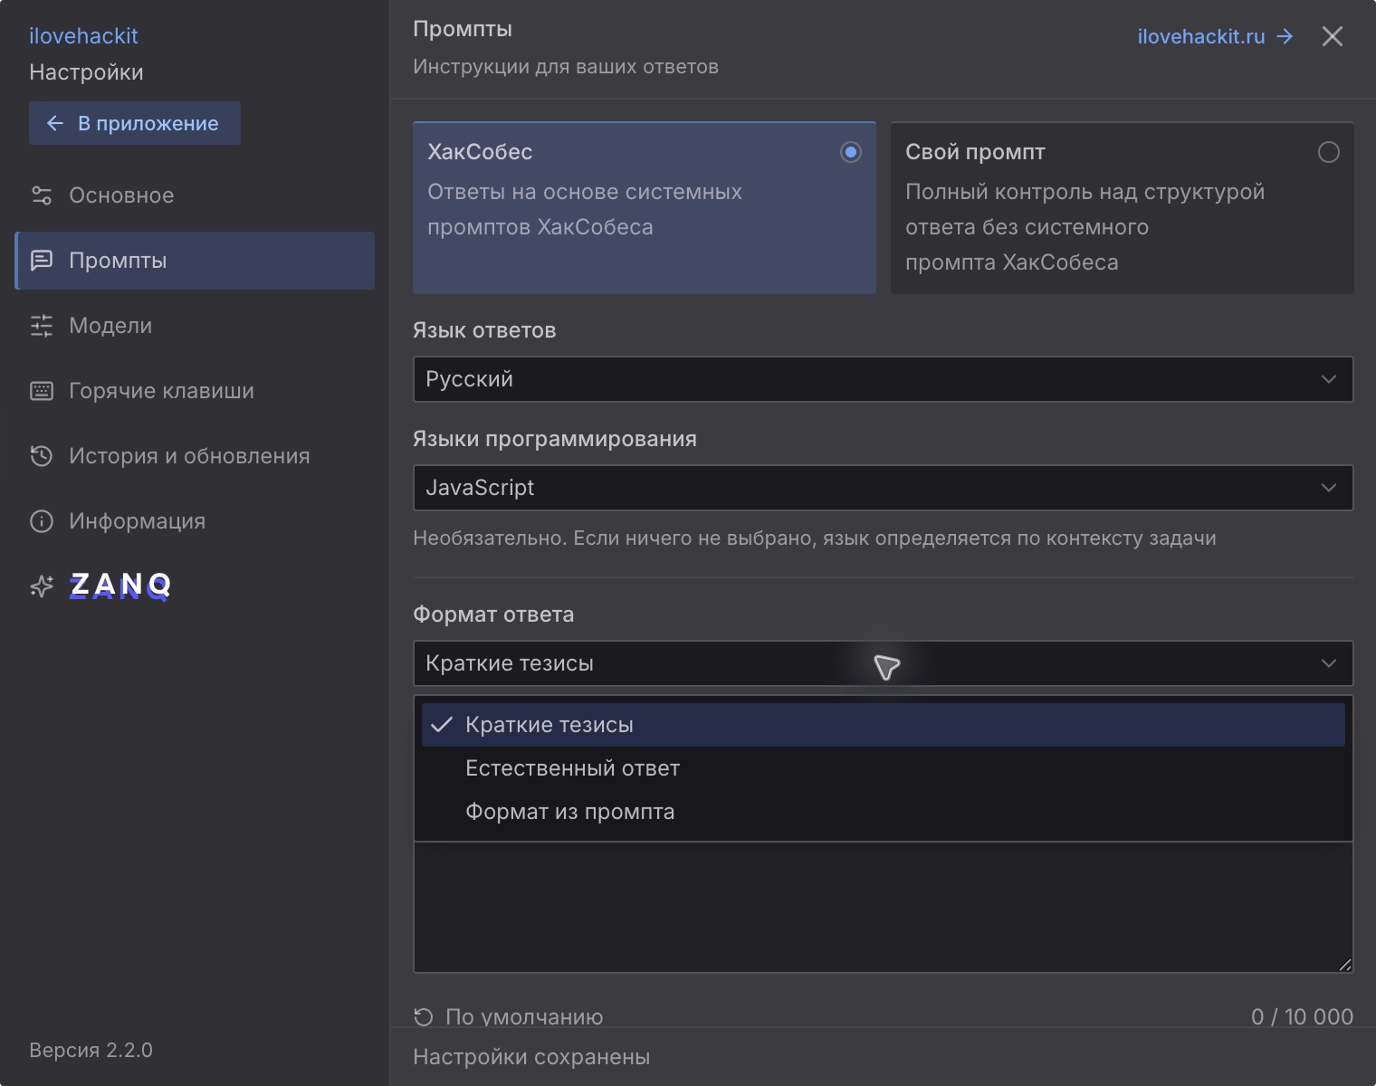The height and width of the screenshot is (1086, 1376).
Task: Open the ilovehackit.ru website link
Action: pyautogui.click(x=1215, y=36)
